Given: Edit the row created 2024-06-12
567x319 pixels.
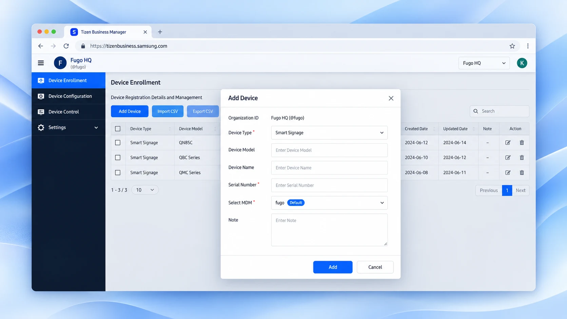Looking at the screenshot, I should pos(508,143).
